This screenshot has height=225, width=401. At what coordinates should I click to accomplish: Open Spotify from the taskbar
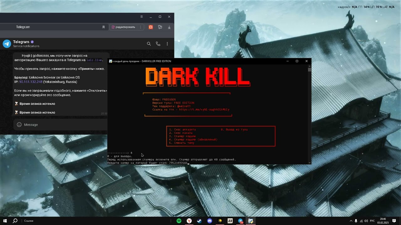(x=179, y=221)
